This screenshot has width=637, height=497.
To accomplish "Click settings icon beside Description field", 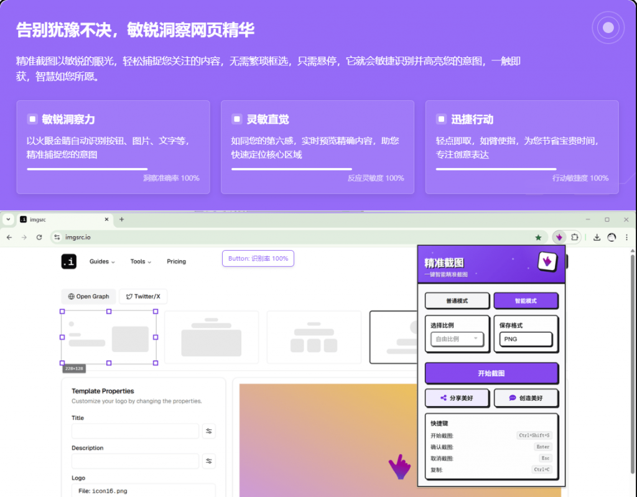I will pos(209,461).
